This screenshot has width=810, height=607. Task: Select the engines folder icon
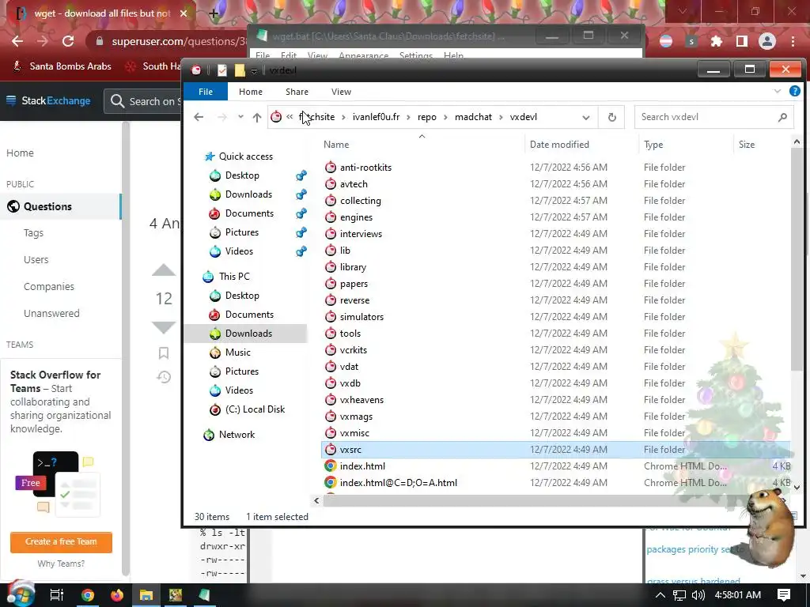331,217
